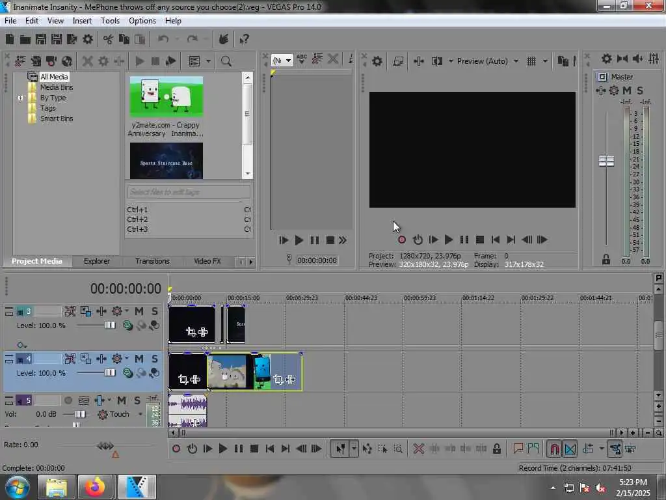The width and height of the screenshot is (666, 500).
Task: Adjust track 3 Level slider
Action: tap(109, 326)
